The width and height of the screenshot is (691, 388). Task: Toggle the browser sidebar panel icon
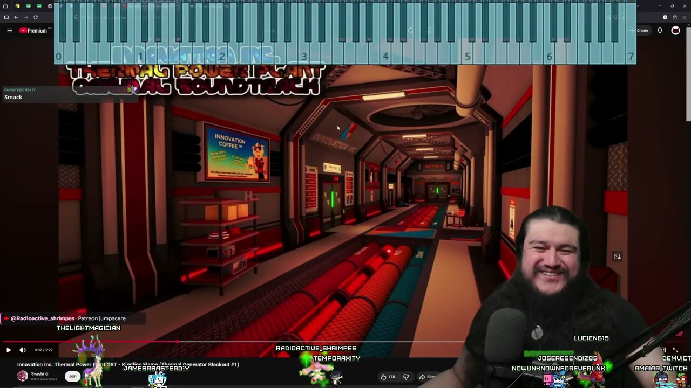coord(6,17)
